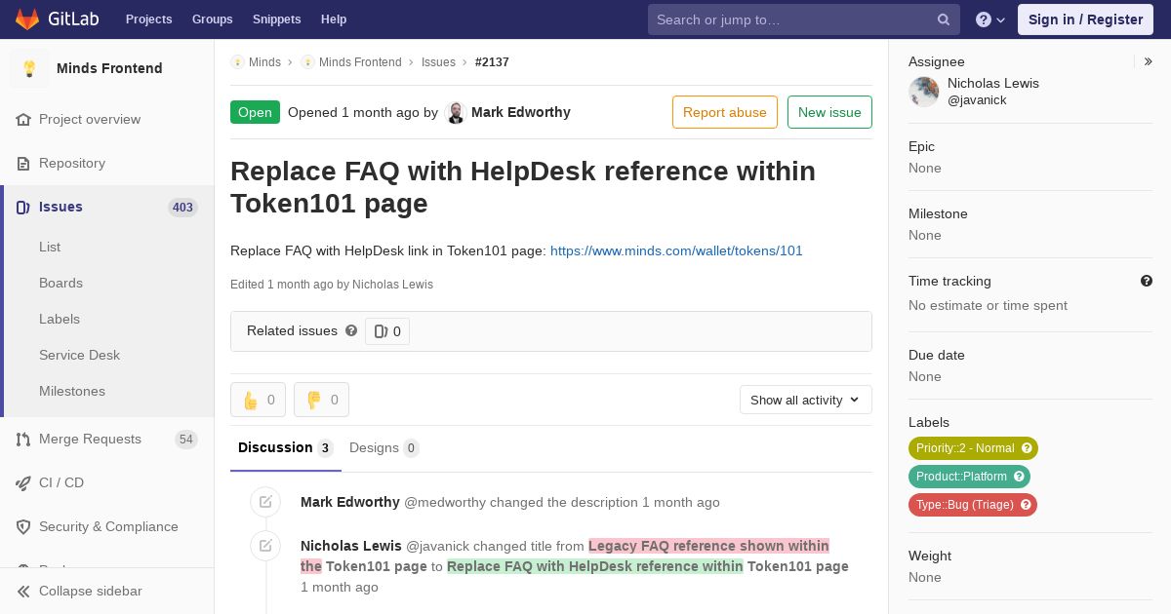Click the green Open status badge
Viewport: 1171px width, 614px height.
[255, 112]
